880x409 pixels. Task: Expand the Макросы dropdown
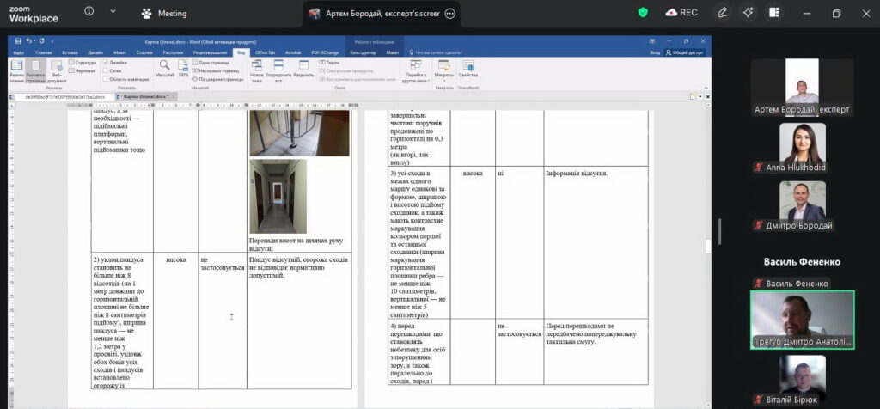click(x=444, y=71)
